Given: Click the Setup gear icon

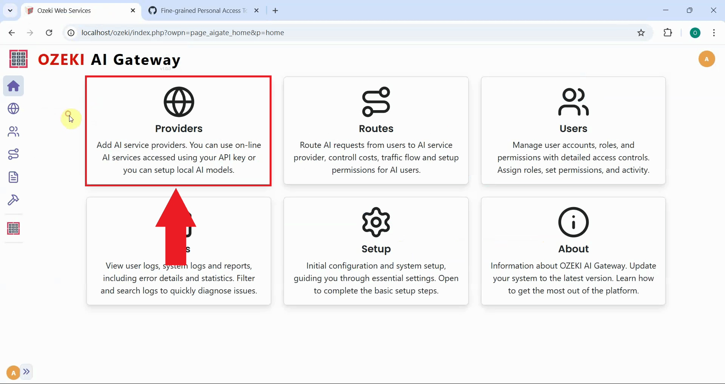Looking at the screenshot, I should click(376, 222).
